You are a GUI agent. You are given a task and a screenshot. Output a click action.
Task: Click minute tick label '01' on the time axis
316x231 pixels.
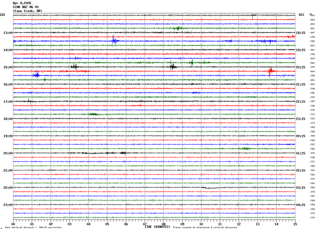(x=32, y=224)
